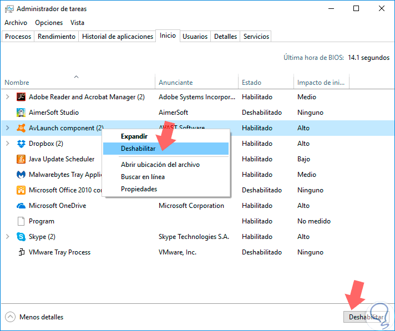Select the VMware Tray Process row name
Screen dimensions: 395x331
coord(59,252)
